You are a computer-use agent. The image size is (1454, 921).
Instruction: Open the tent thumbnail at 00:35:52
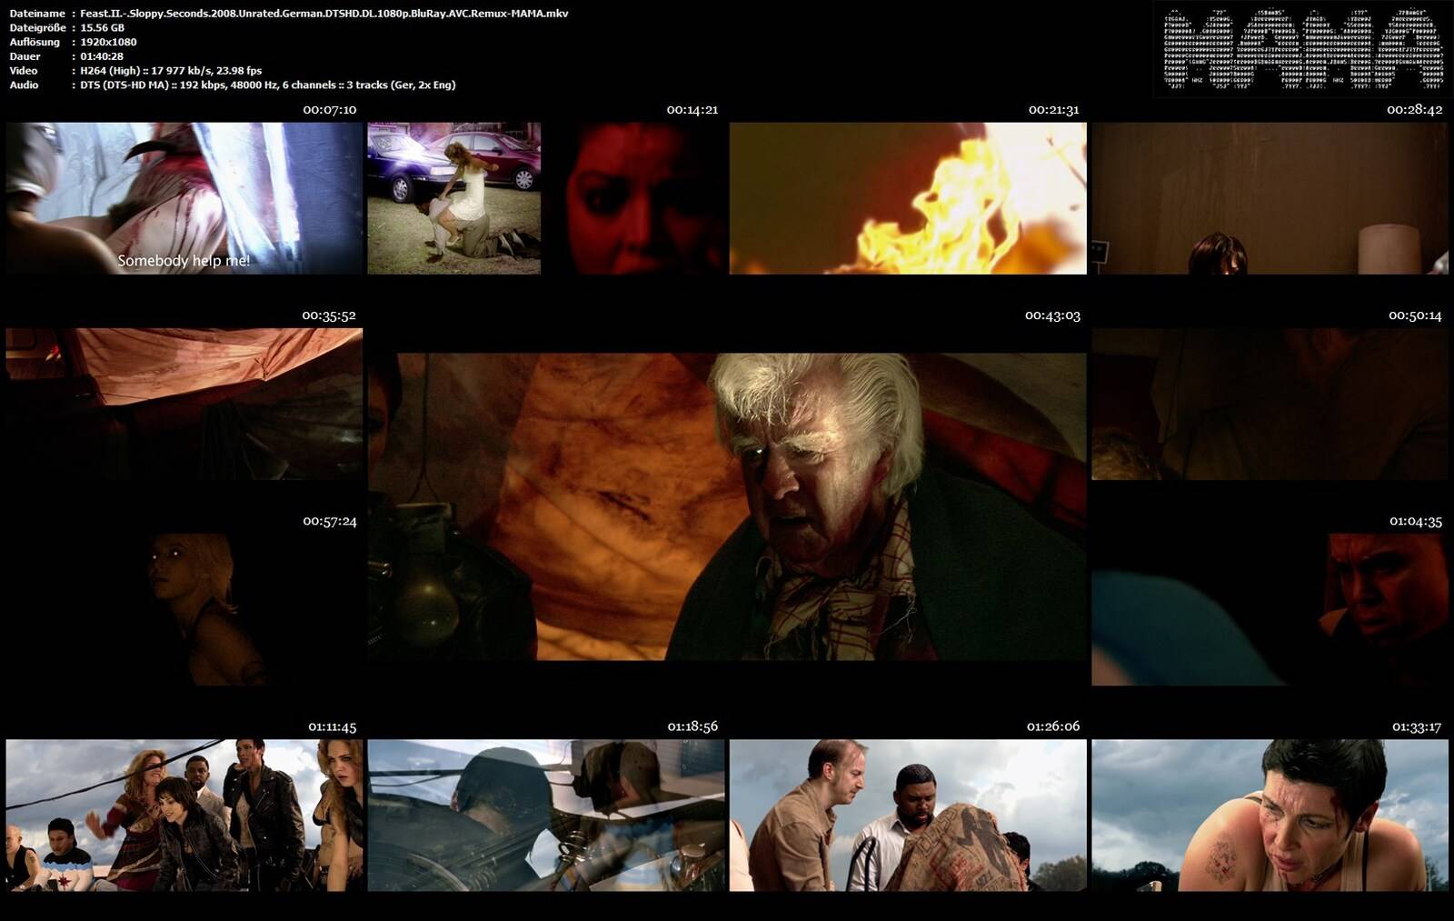tap(184, 404)
